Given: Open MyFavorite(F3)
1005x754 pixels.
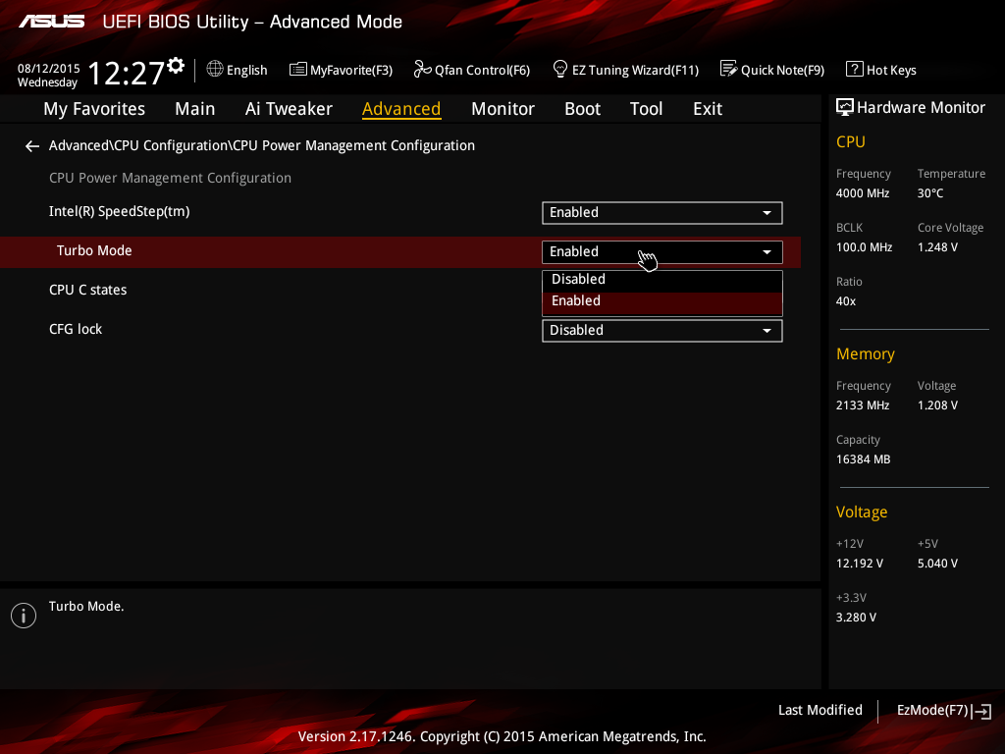Looking at the screenshot, I should pos(341,70).
